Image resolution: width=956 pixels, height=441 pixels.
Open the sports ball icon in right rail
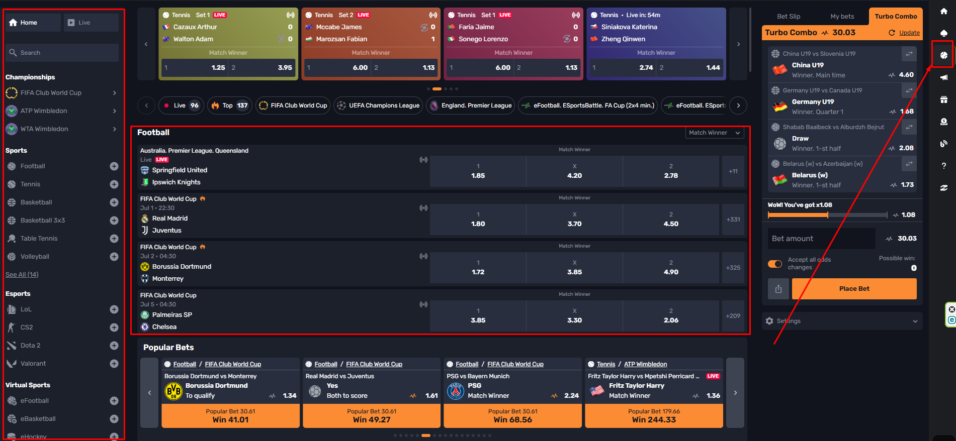(943, 55)
